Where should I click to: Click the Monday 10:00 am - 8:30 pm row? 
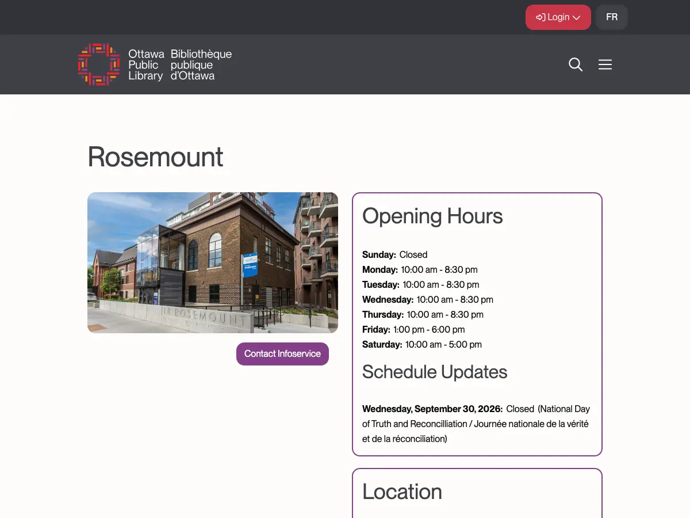coord(420,269)
